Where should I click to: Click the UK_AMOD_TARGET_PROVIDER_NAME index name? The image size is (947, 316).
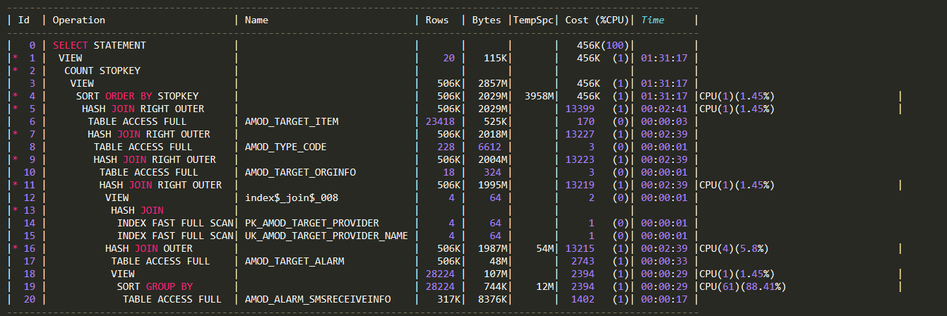tap(327, 236)
